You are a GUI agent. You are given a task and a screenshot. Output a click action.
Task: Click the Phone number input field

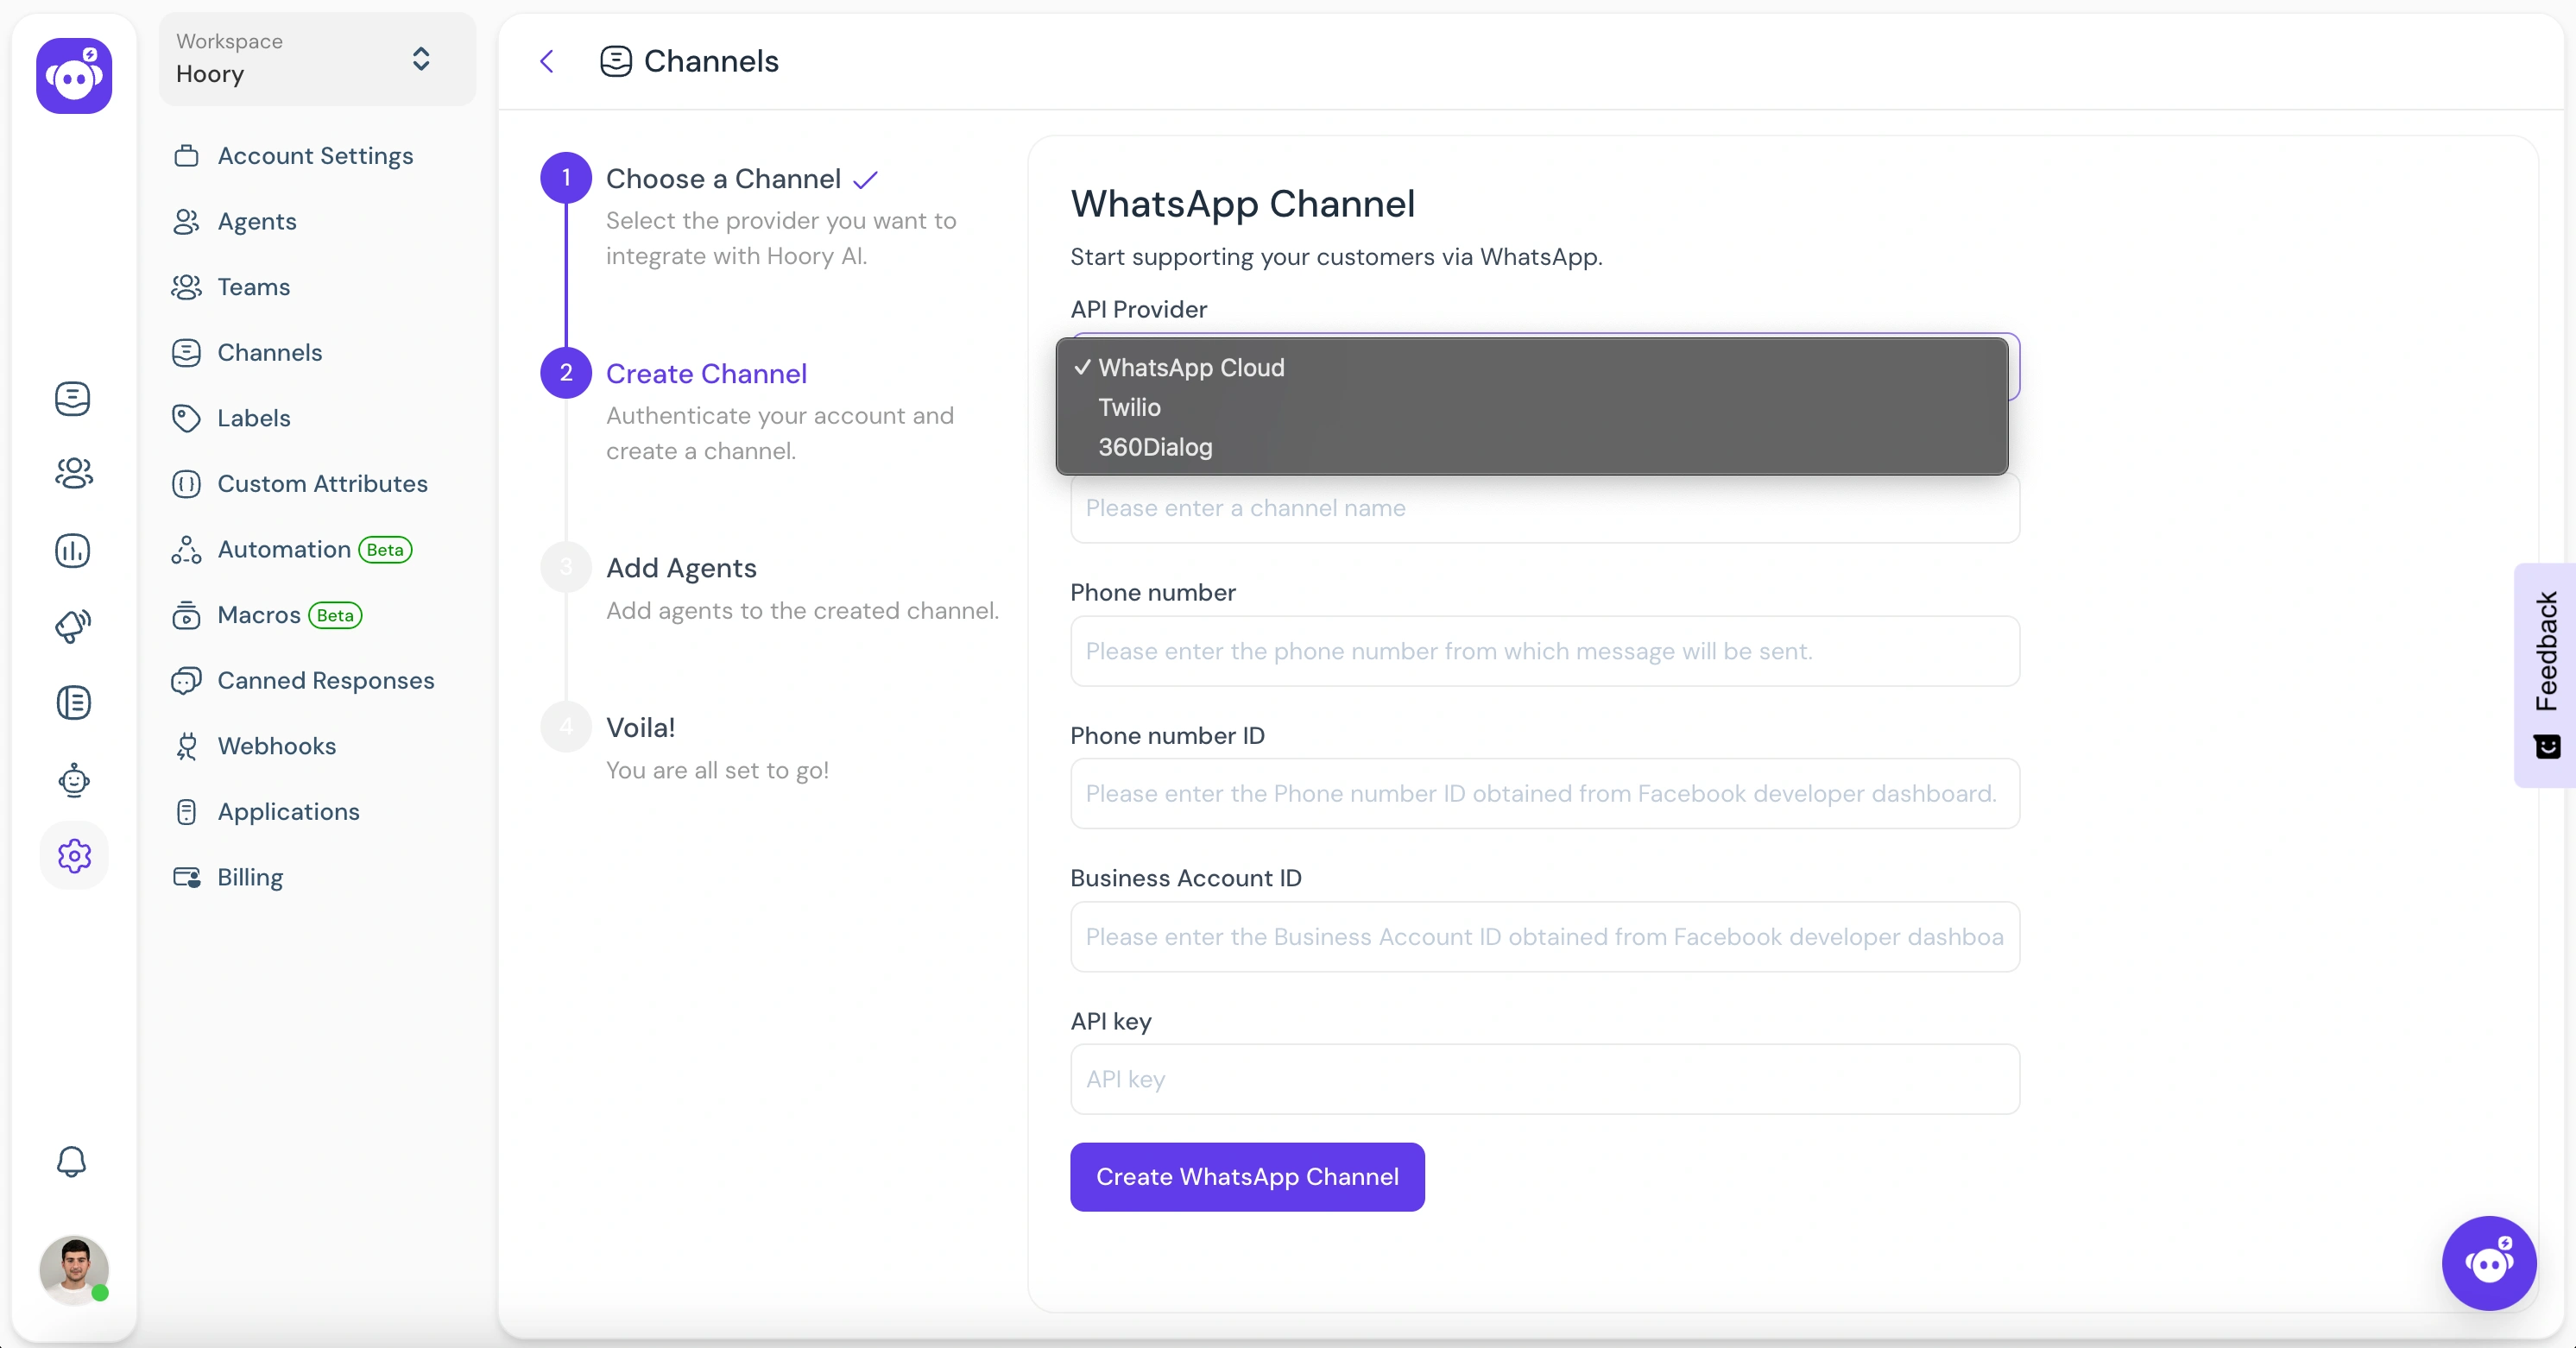tap(1545, 651)
